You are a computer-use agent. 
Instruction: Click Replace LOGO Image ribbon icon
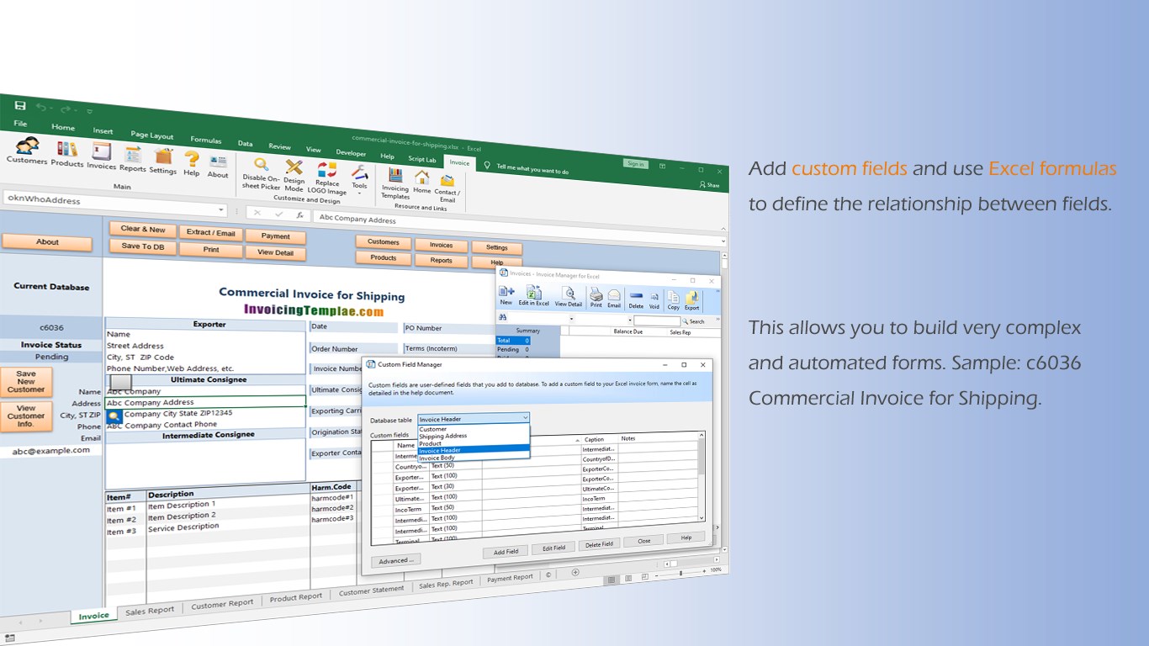click(326, 179)
